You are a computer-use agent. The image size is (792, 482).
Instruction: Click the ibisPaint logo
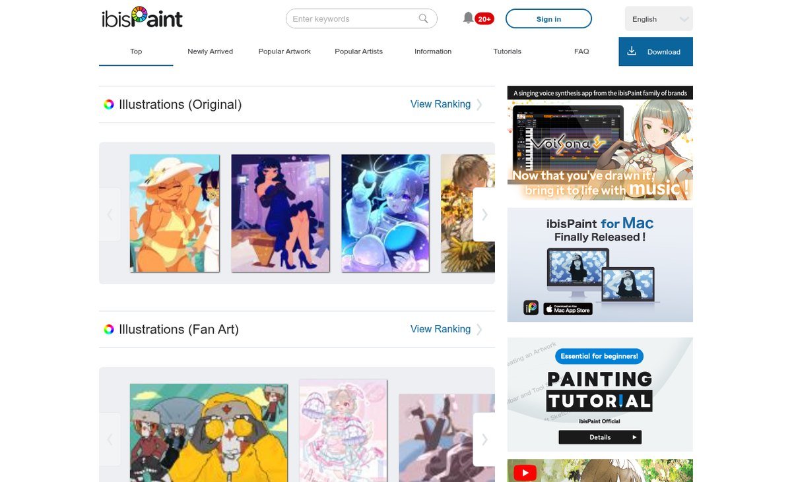coord(142,18)
